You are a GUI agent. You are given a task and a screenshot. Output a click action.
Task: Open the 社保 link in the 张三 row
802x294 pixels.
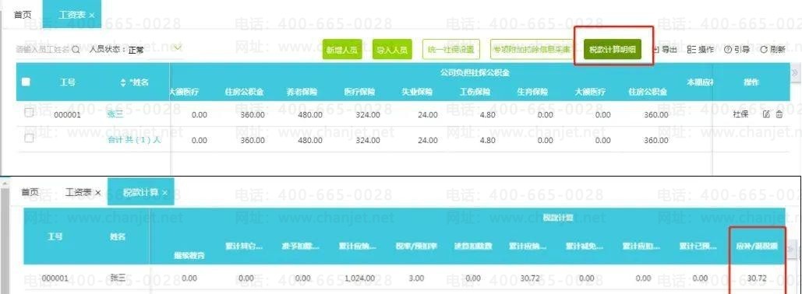pos(740,114)
